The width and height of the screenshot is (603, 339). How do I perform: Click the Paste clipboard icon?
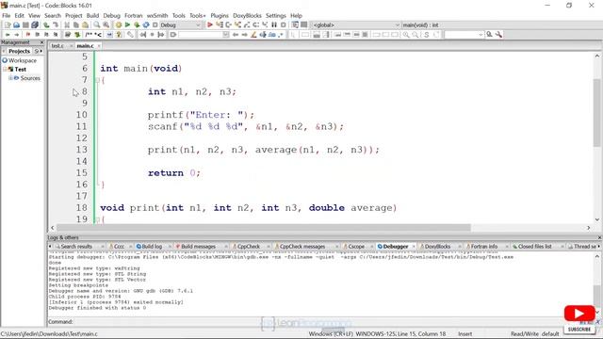(86, 25)
